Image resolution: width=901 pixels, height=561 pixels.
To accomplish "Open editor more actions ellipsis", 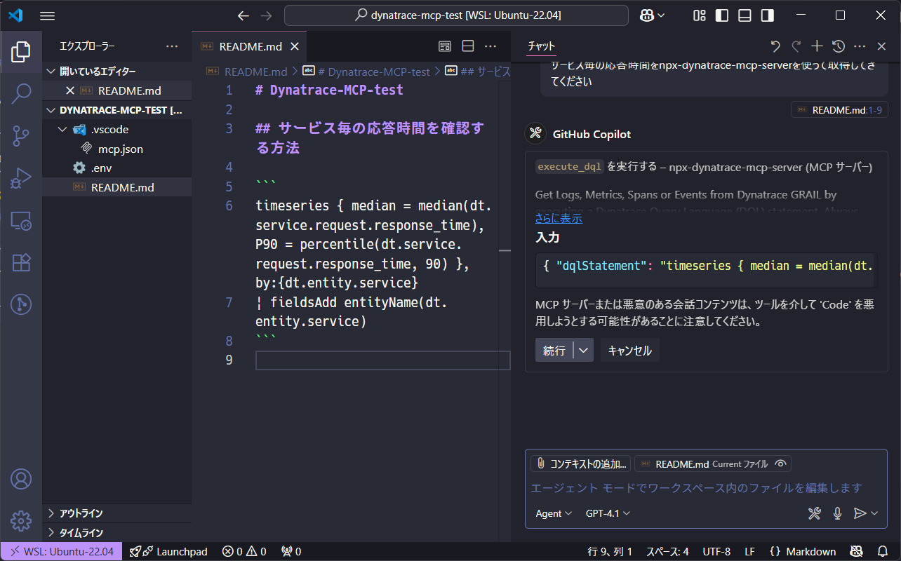I will (490, 46).
